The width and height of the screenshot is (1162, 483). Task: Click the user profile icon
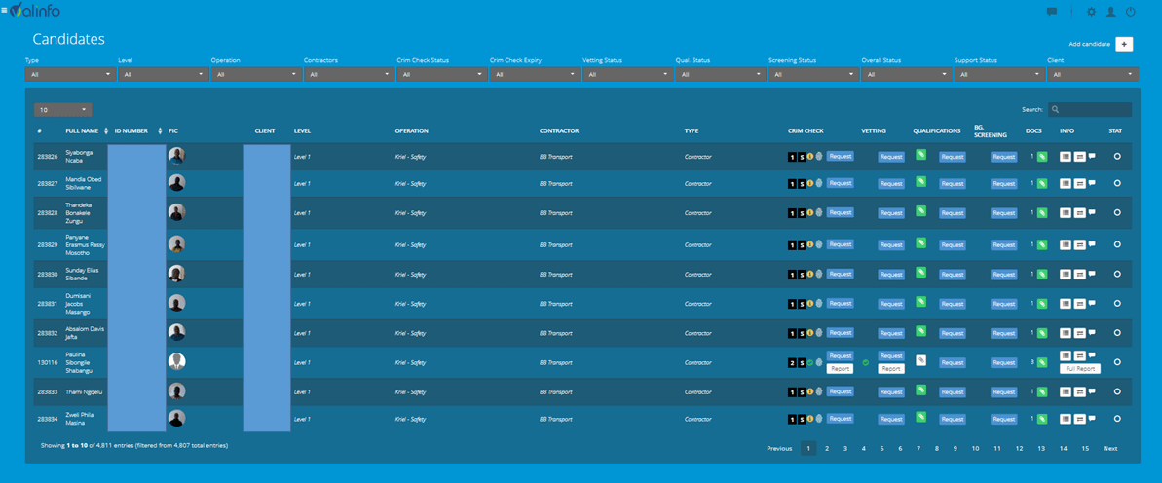[1110, 12]
